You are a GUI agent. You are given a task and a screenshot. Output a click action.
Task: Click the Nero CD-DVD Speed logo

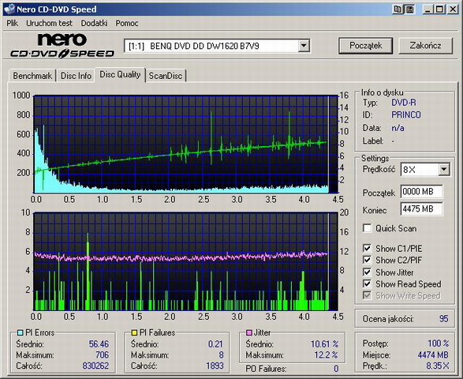62,46
